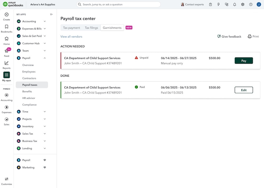This screenshot has height=188, width=264.
Task: View the Feed with new notifications
Action: point(6,51)
